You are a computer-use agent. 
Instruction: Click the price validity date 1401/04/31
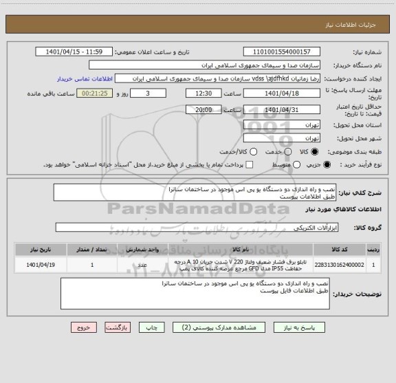click(282, 109)
